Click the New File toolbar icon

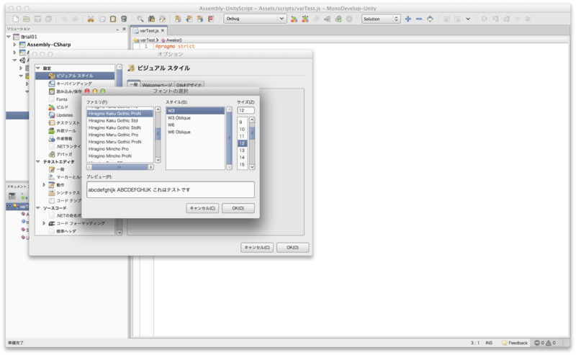pyautogui.click(x=15, y=19)
